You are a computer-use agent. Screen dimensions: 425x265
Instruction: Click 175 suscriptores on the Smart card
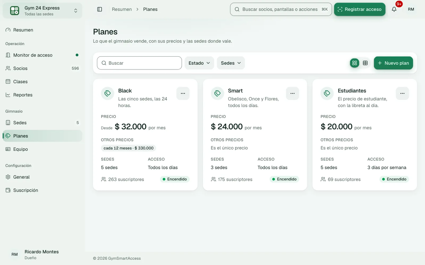coord(232,179)
